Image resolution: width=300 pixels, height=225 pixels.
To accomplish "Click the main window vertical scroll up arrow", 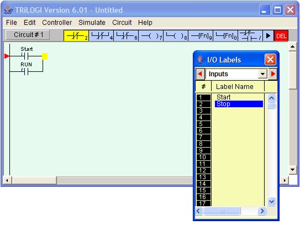I will (x=292, y=46).
